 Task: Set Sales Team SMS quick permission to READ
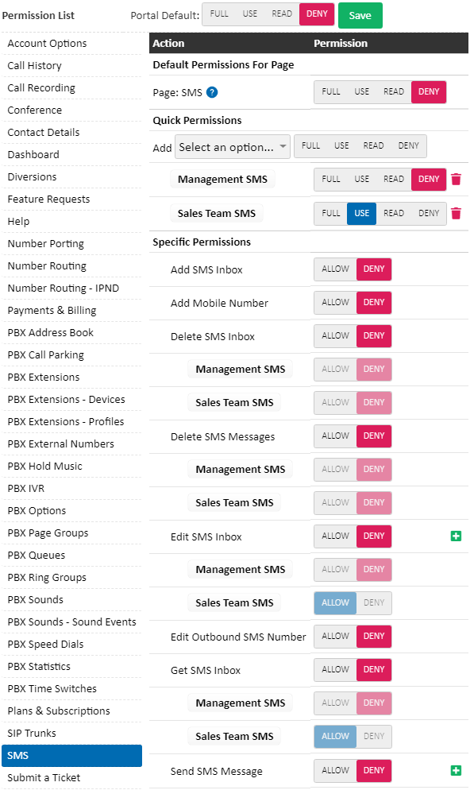click(x=394, y=213)
